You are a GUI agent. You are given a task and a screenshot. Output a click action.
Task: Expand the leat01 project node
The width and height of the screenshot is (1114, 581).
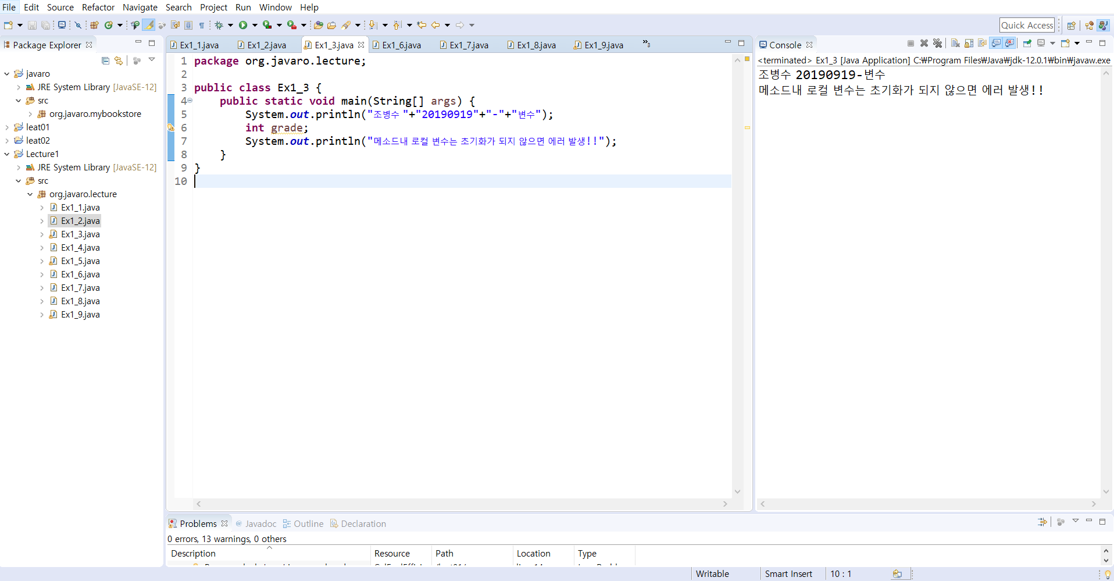pos(6,127)
